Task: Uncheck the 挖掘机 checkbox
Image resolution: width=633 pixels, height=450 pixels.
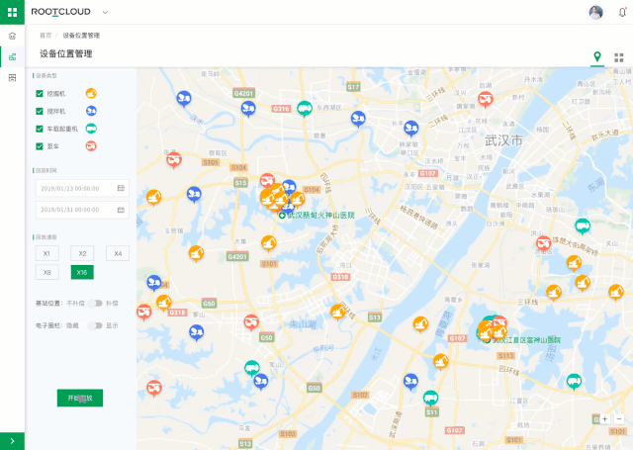Action: click(x=39, y=93)
